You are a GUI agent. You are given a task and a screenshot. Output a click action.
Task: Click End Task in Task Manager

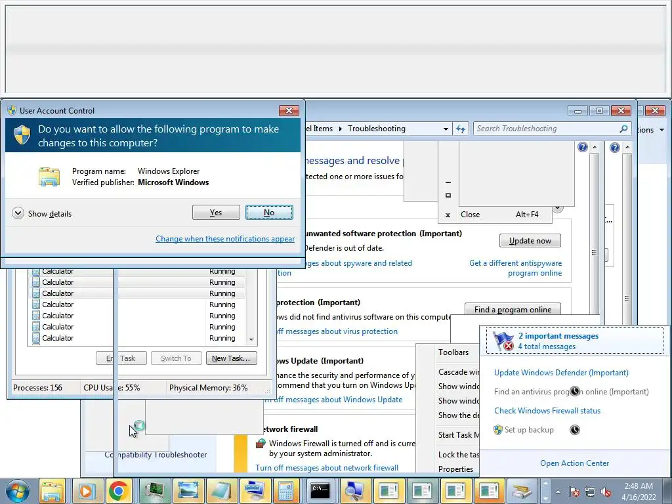tap(121, 358)
